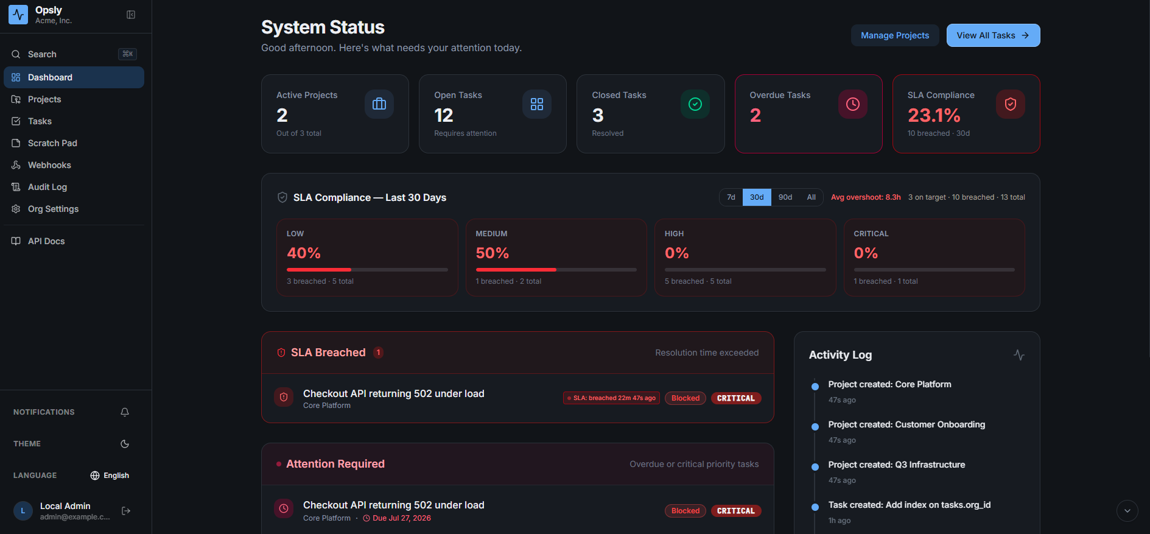
Task: Click the Search magnifier icon
Action: (16, 54)
